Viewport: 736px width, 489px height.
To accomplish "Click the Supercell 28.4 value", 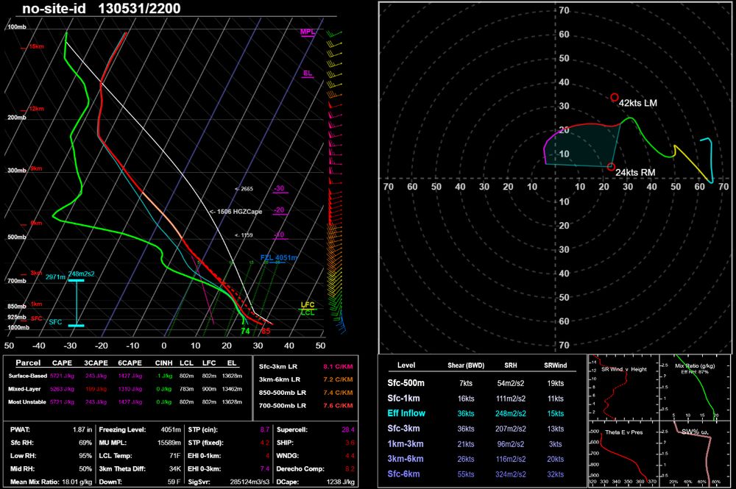I will (x=348, y=429).
